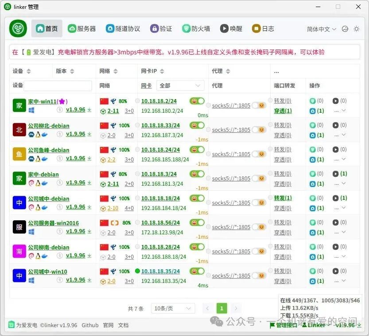Click the magenta 南 avatar of 公司柳南-debian
Image resolution: width=369 pixels, height=336 pixels.
(x=19, y=251)
